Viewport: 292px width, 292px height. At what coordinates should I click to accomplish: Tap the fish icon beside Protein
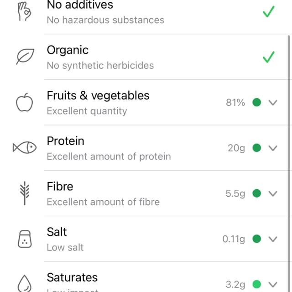(x=24, y=148)
